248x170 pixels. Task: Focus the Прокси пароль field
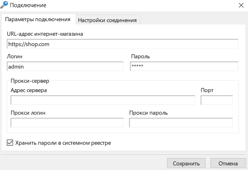coord(181,123)
